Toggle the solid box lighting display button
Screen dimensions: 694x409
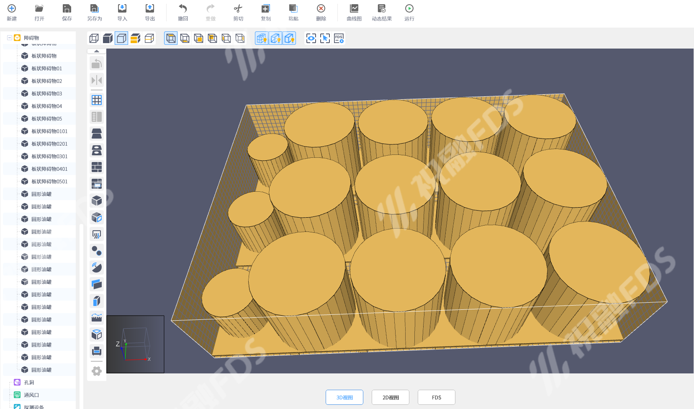[289, 39]
